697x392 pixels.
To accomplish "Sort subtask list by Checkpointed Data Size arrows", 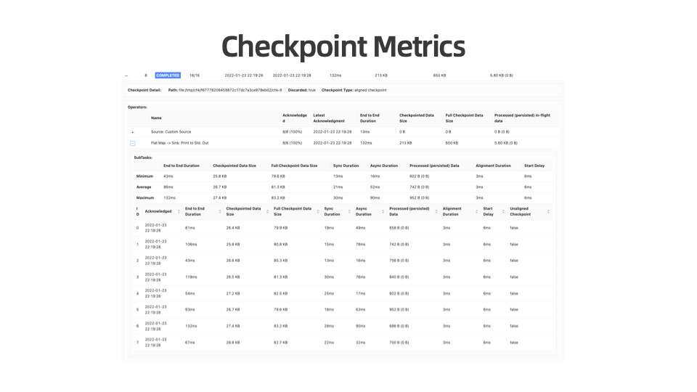I will pyautogui.click(x=267, y=211).
